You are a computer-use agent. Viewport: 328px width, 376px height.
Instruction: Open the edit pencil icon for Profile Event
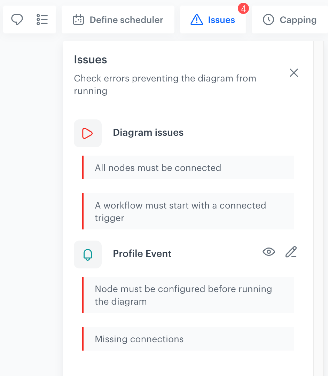[291, 252]
